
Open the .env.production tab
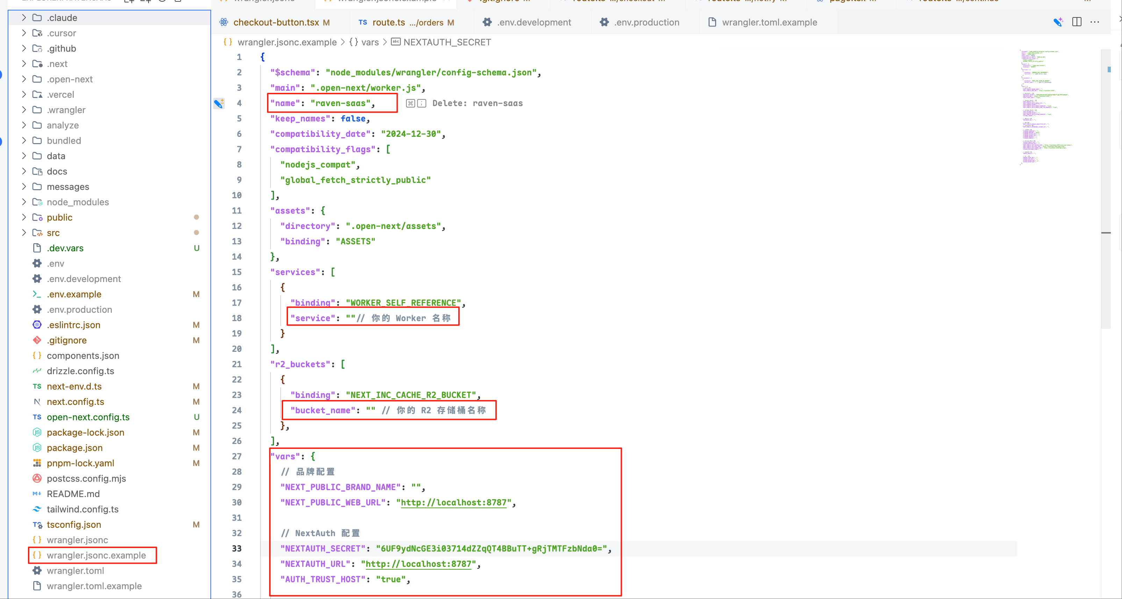pos(646,22)
